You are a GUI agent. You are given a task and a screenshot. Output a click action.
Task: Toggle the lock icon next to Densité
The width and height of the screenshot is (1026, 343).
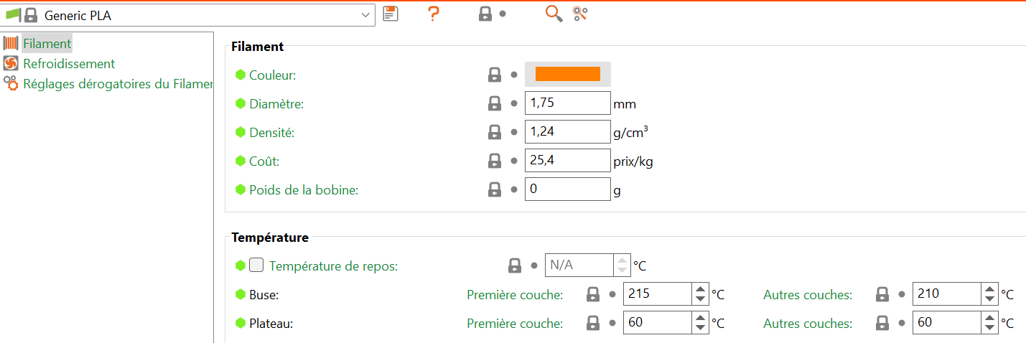(x=495, y=132)
